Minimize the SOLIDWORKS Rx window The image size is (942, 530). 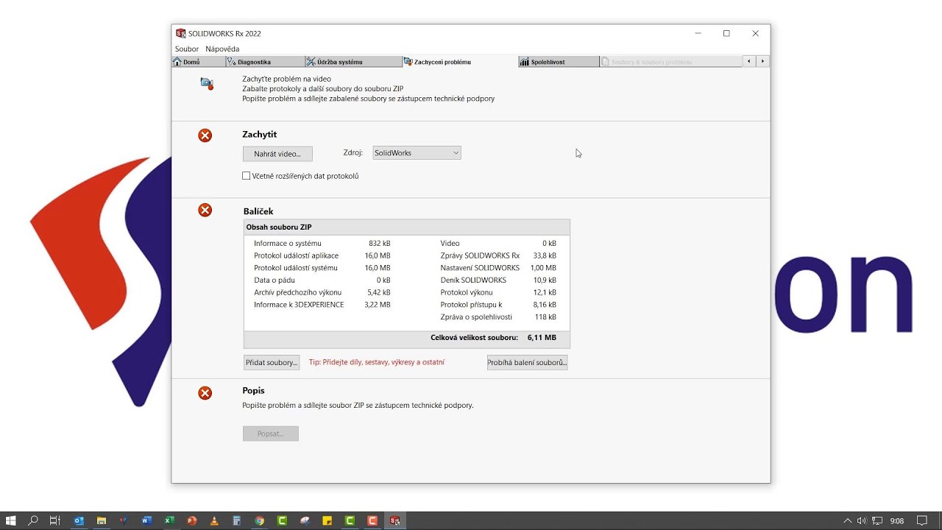[698, 33]
